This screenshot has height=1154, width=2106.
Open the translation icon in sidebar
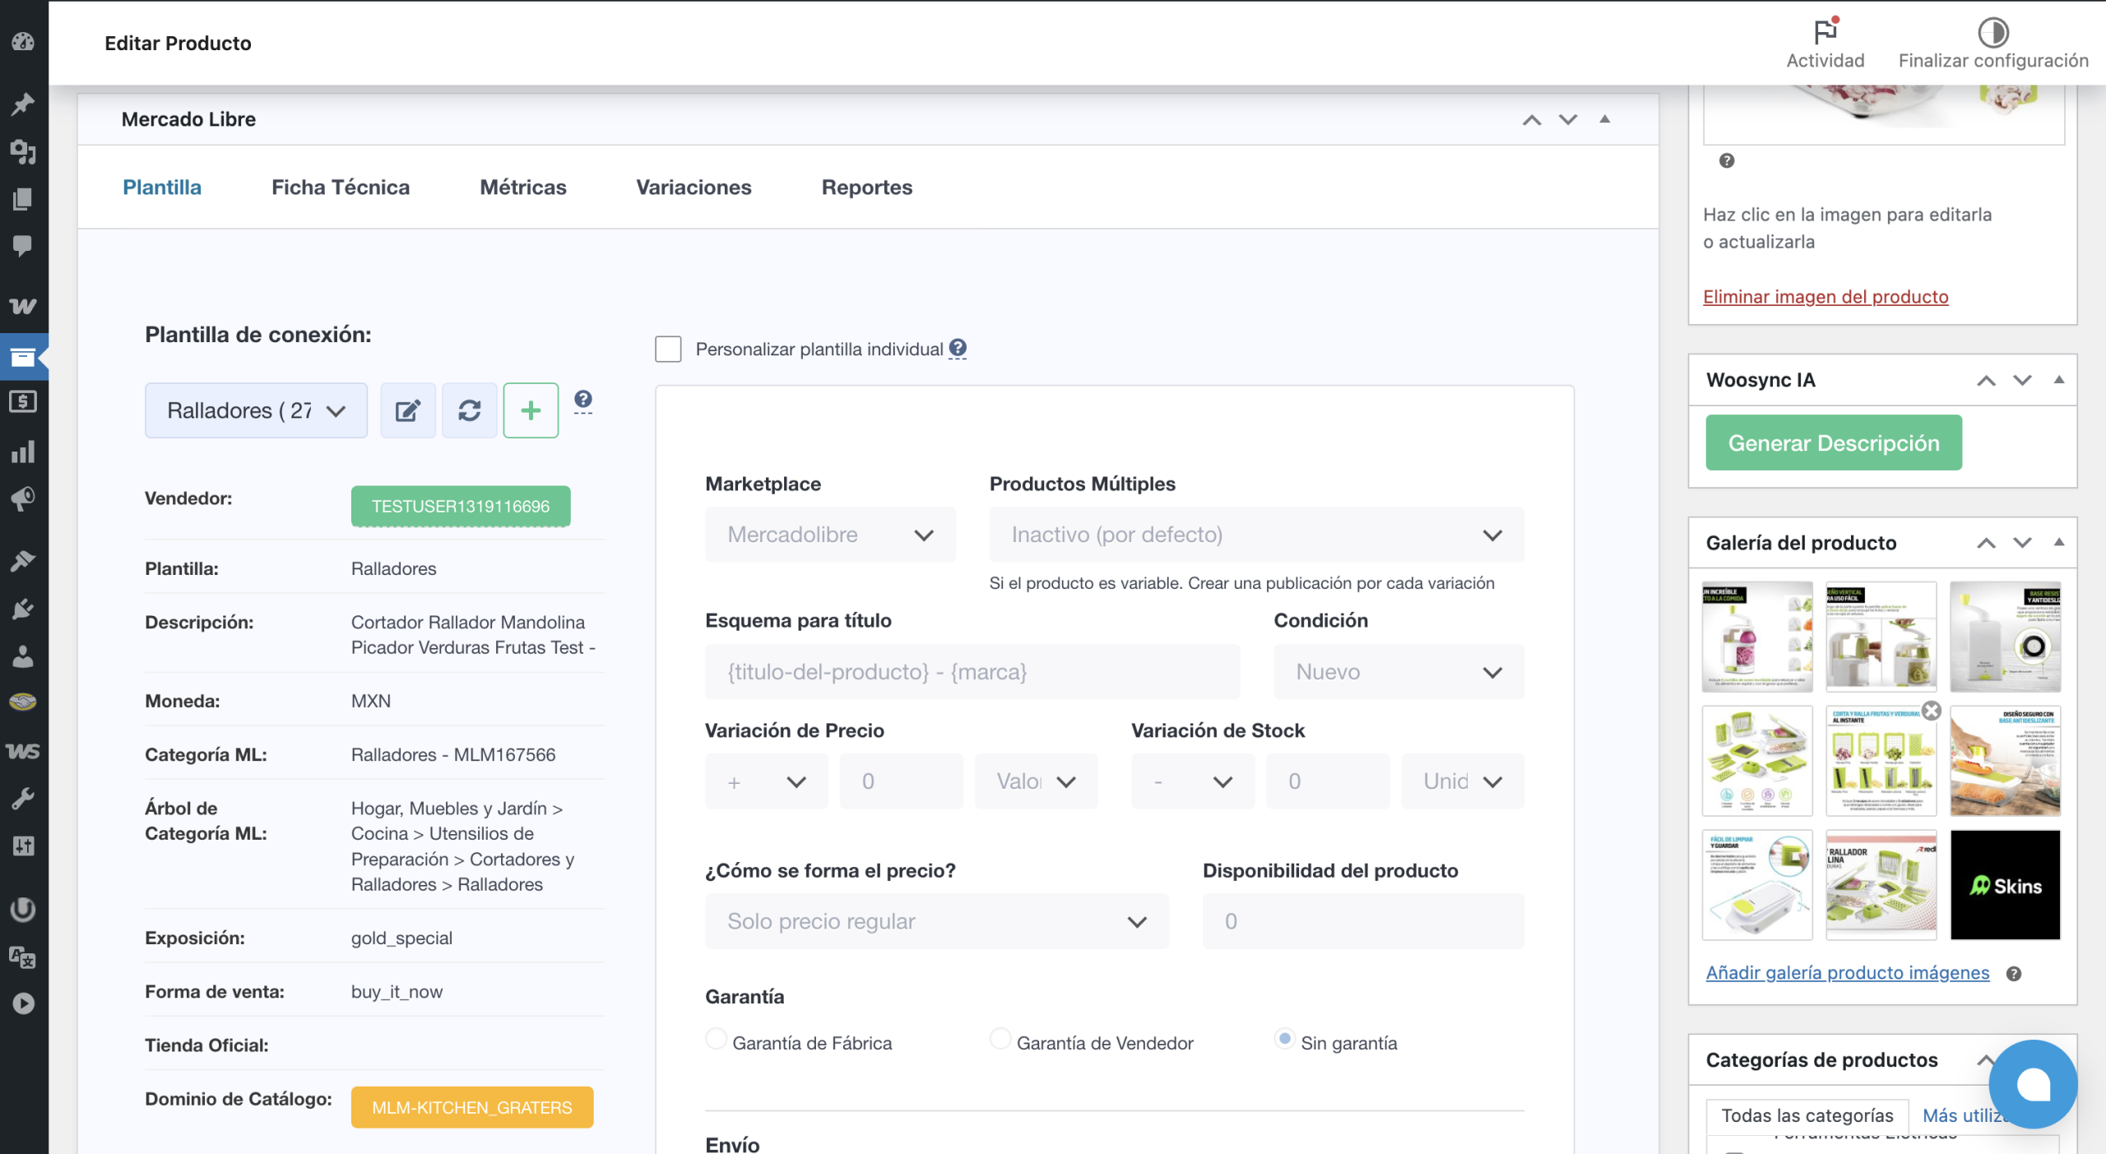tap(23, 957)
